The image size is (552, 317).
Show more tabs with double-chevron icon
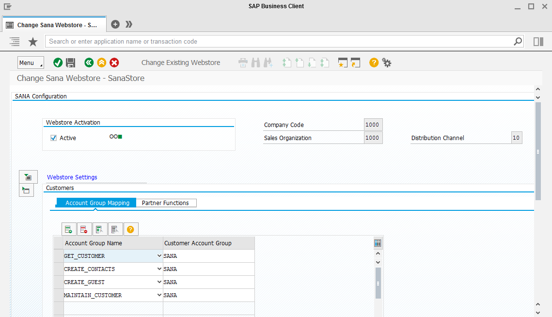[129, 24]
